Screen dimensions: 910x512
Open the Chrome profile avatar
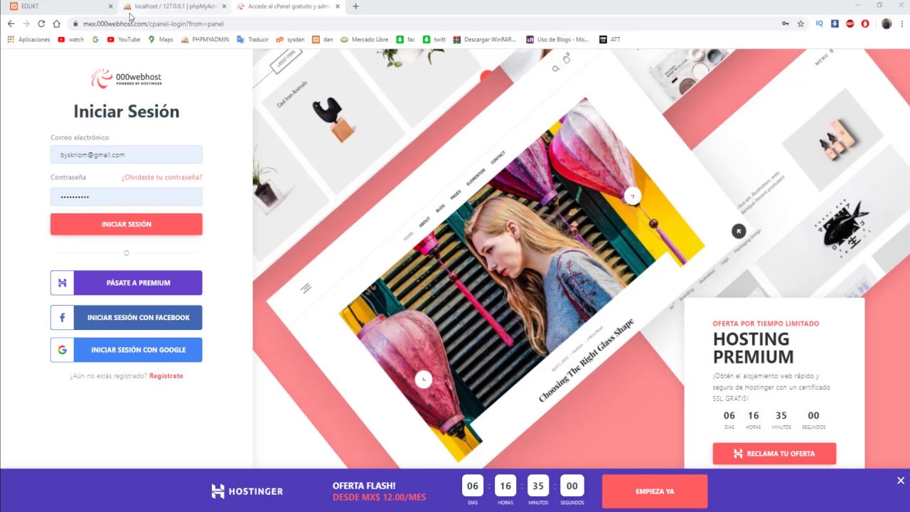[887, 23]
